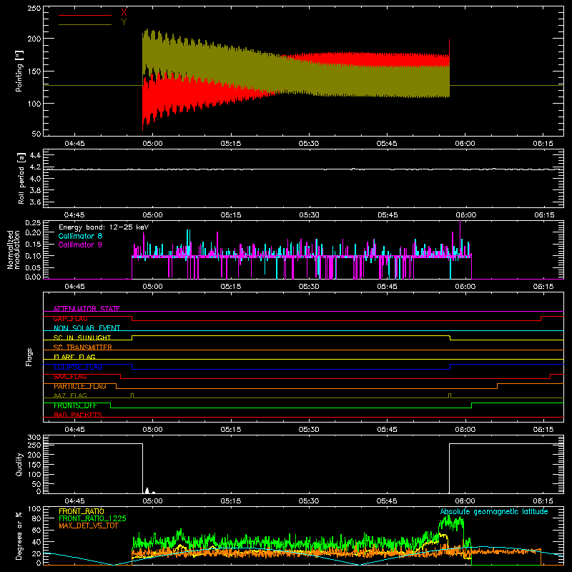The height and width of the screenshot is (572, 572).
Task: Click the 3.6 value on Roll period axis
Action: pos(35,202)
